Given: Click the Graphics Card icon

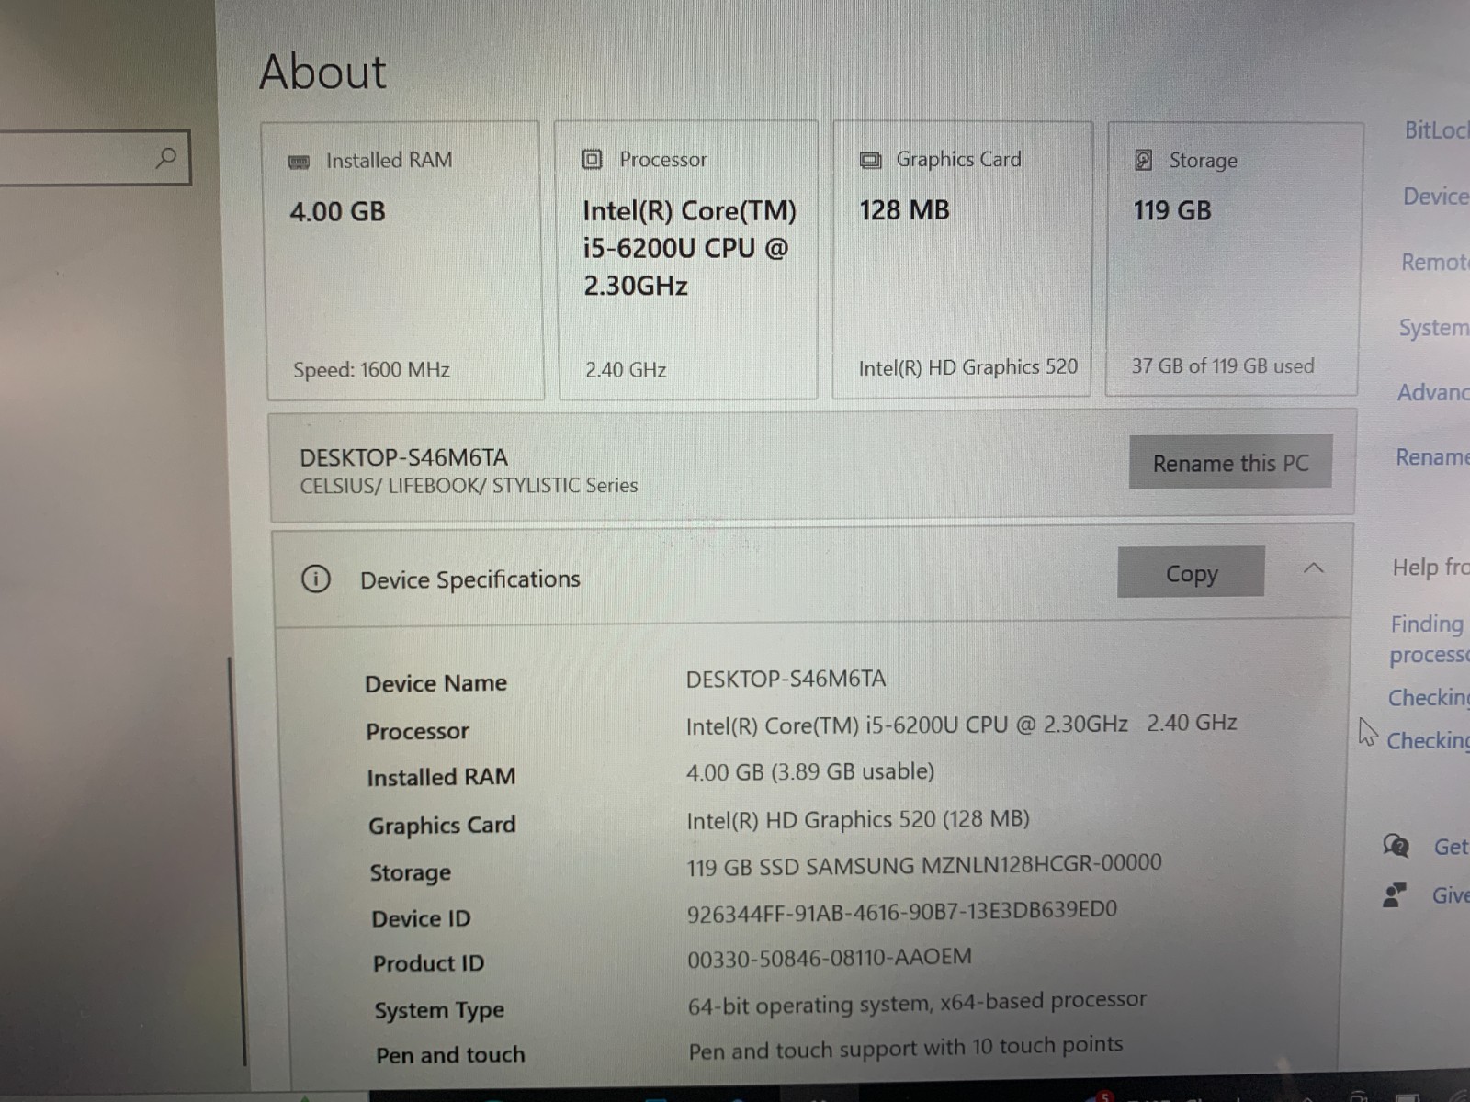Looking at the screenshot, I should coord(870,161).
